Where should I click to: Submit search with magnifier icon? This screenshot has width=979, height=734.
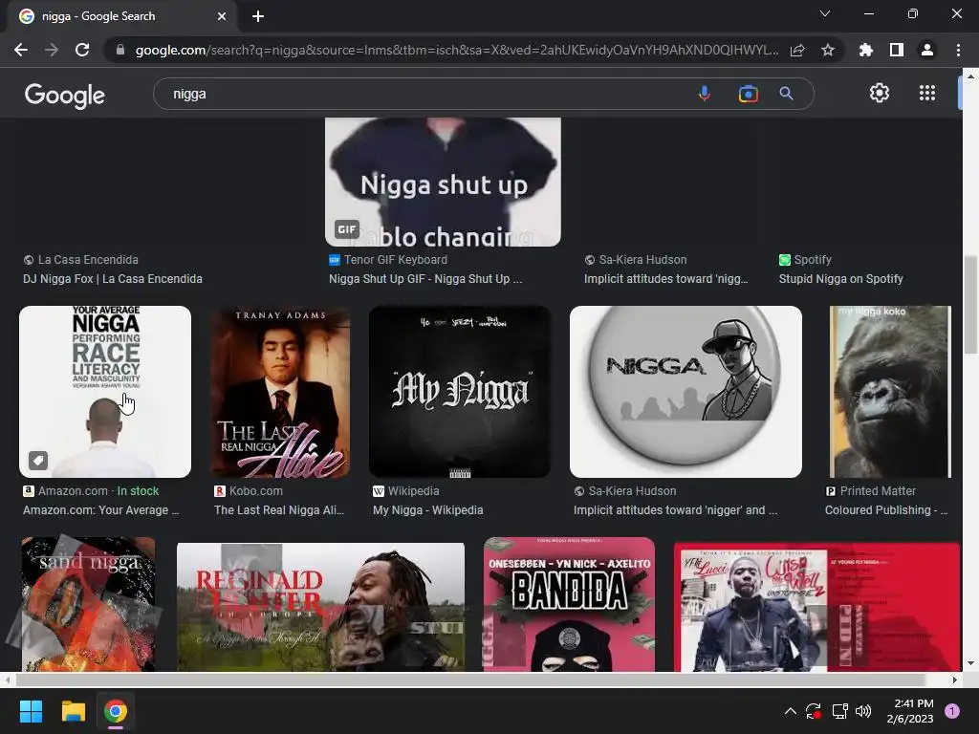pyautogui.click(x=786, y=94)
